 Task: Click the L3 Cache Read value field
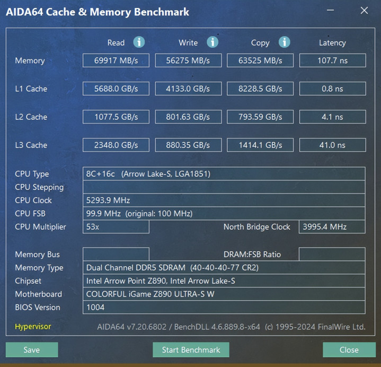[116, 145]
